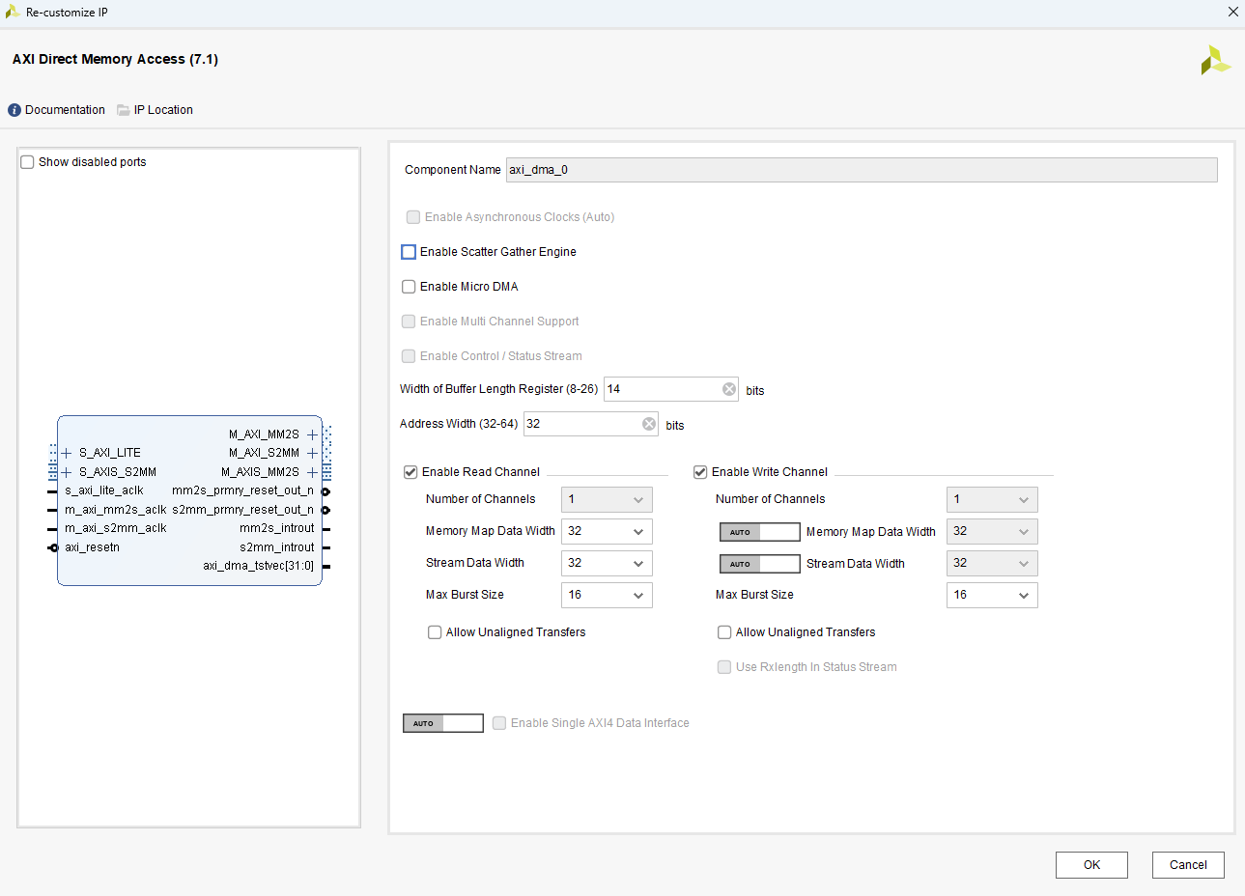
Task: Open Read Channel Number of Channels dropdown
Action: point(607,499)
